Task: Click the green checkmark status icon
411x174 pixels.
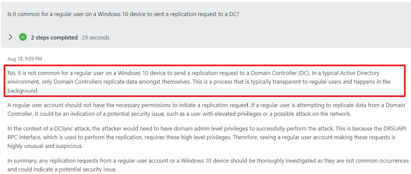Action: click(x=23, y=37)
